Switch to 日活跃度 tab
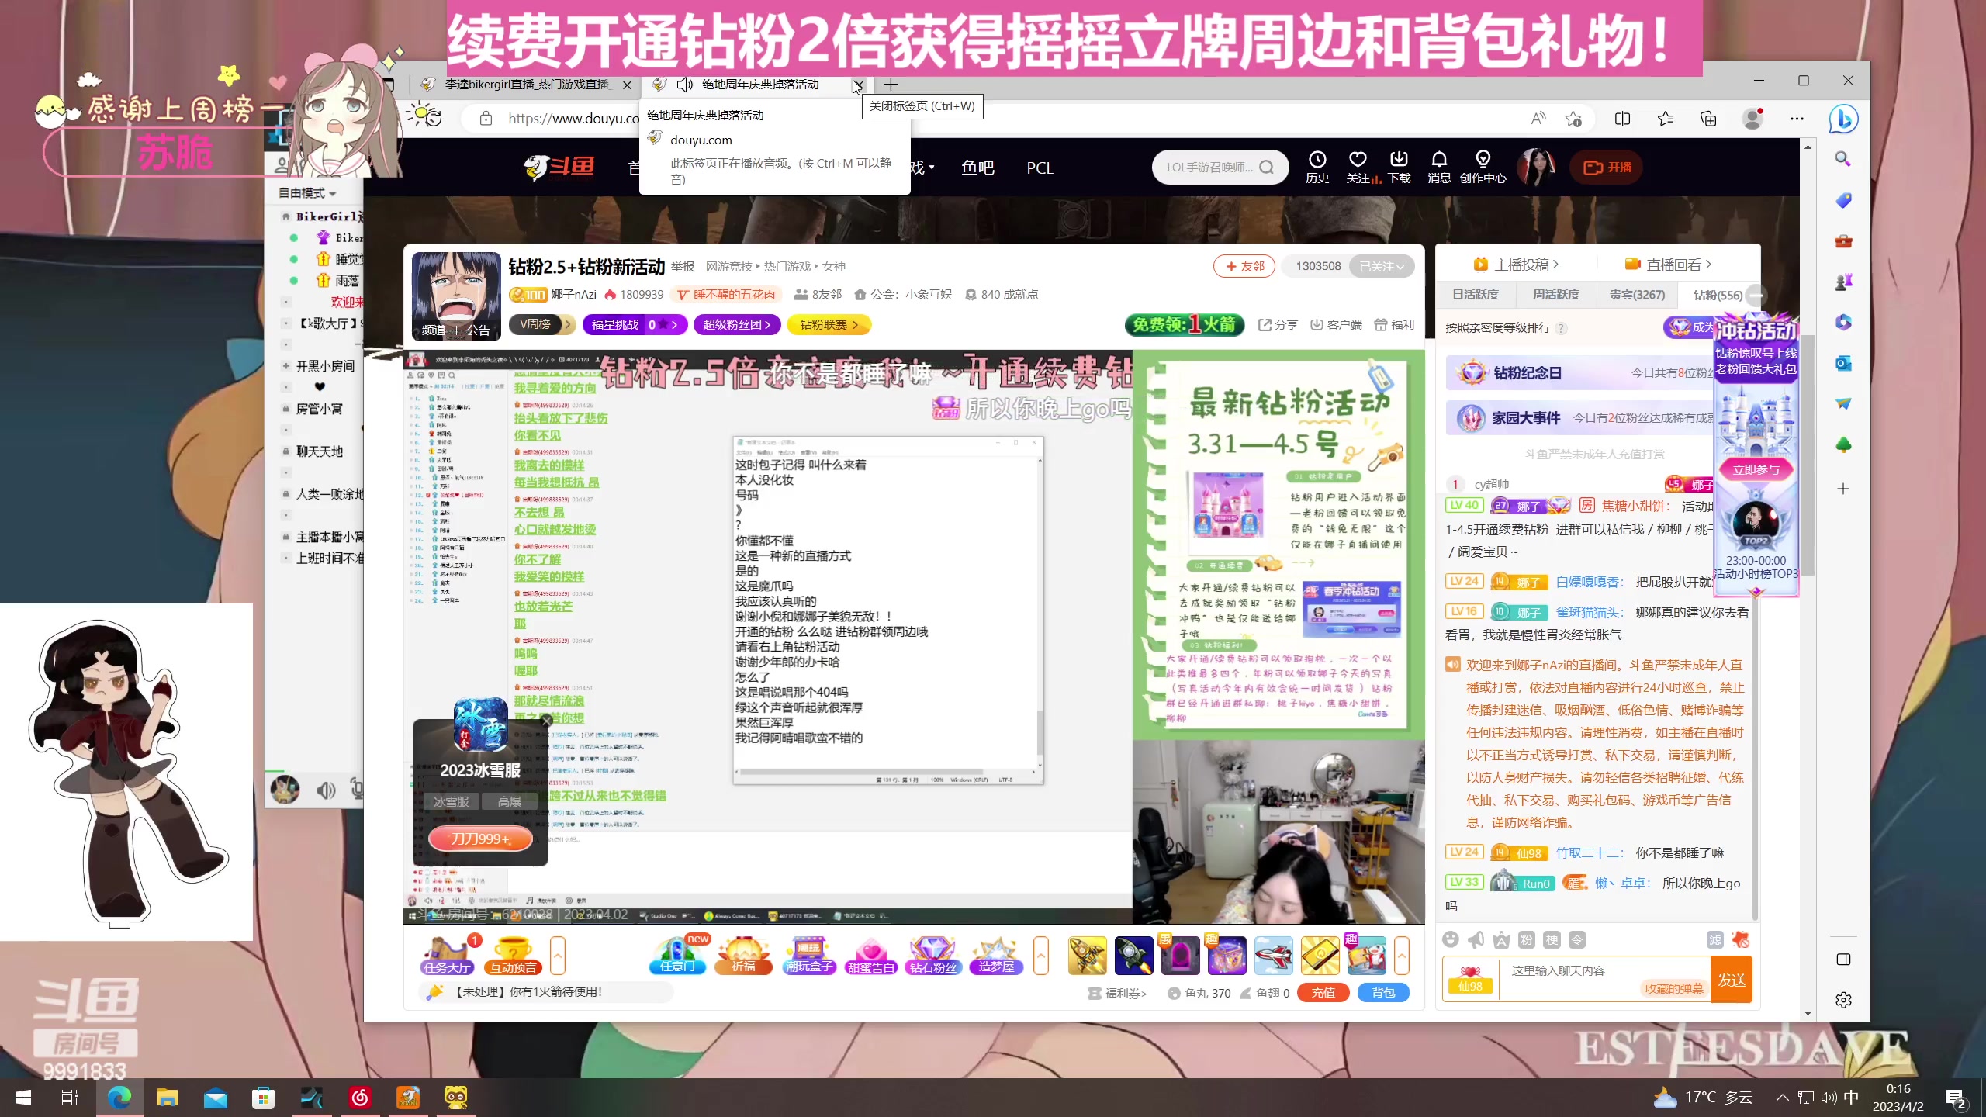Viewport: 1986px width, 1117px height. click(1476, 295)
